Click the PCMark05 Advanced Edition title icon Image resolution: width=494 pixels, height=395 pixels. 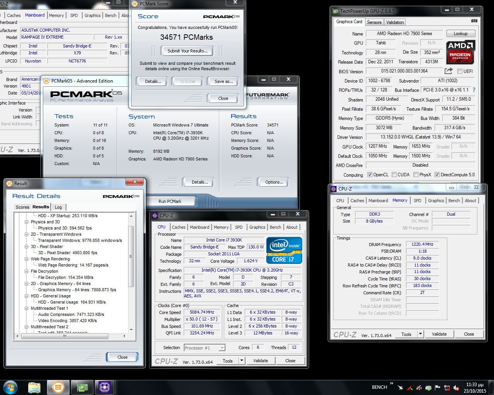[46, 81]
